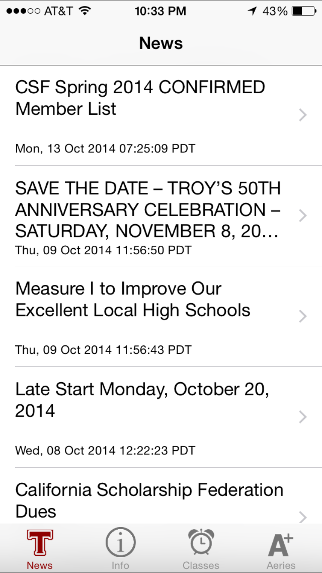Screen dimensions: 322x573
Task: Open CSF Spring 2014 CONFIRMED Member List headline
Action: coord(140,98)
